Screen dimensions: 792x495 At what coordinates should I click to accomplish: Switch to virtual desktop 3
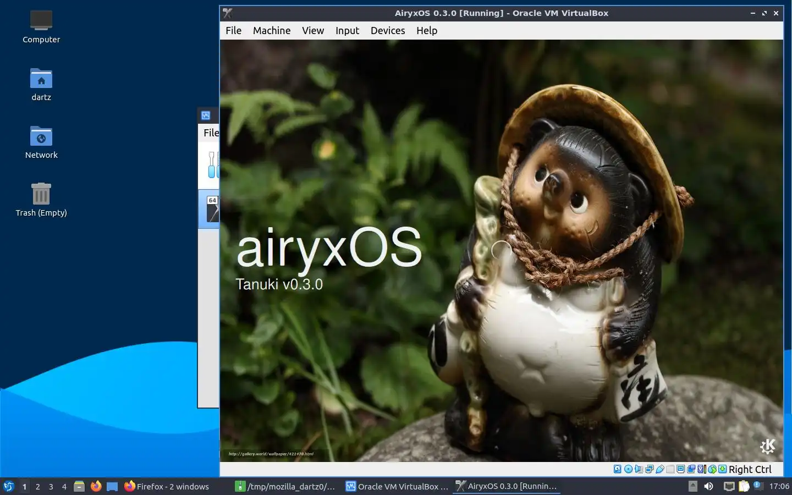point(51,486)
